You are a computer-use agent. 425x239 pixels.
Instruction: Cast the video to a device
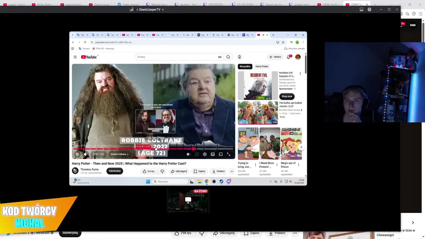pyautogui.click(x=220, y=154)
